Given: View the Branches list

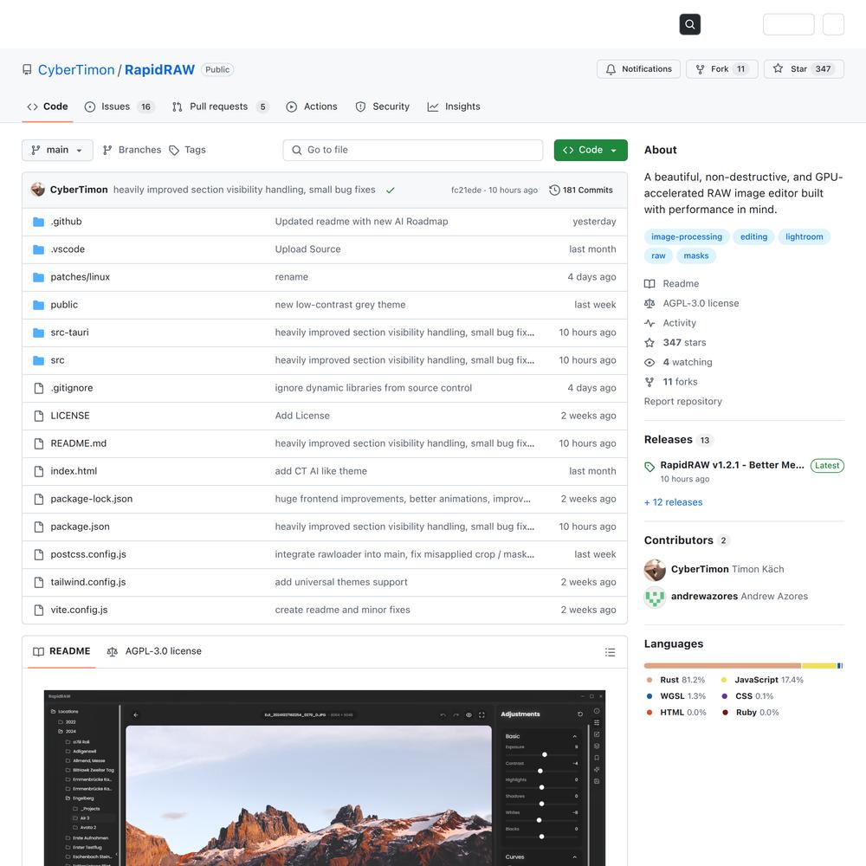Looking at the screenshot, I should [x=132, y=150].
